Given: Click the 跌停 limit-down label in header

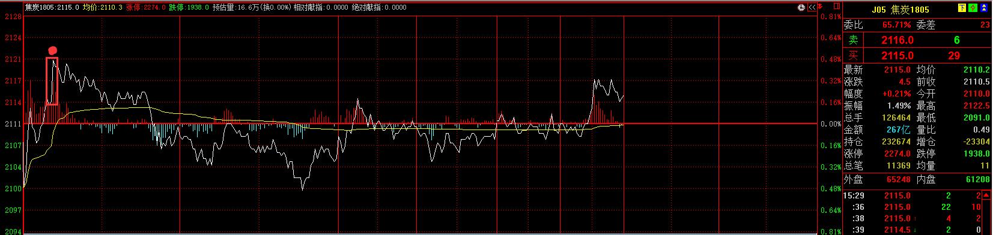Looking at the screenshot, I should [177, 7].
